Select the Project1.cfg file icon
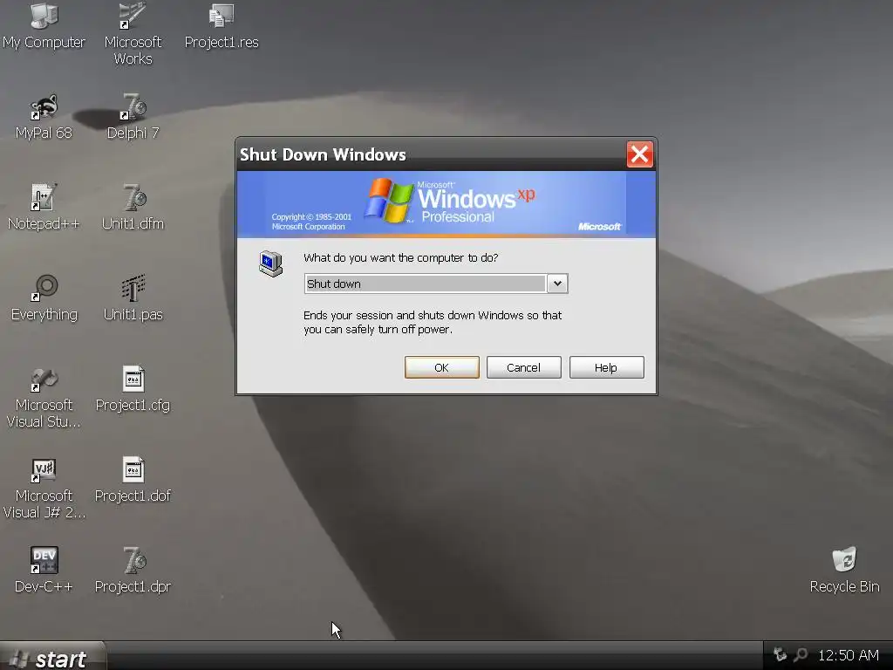893x670 pixels. click(x=133, y=379)
